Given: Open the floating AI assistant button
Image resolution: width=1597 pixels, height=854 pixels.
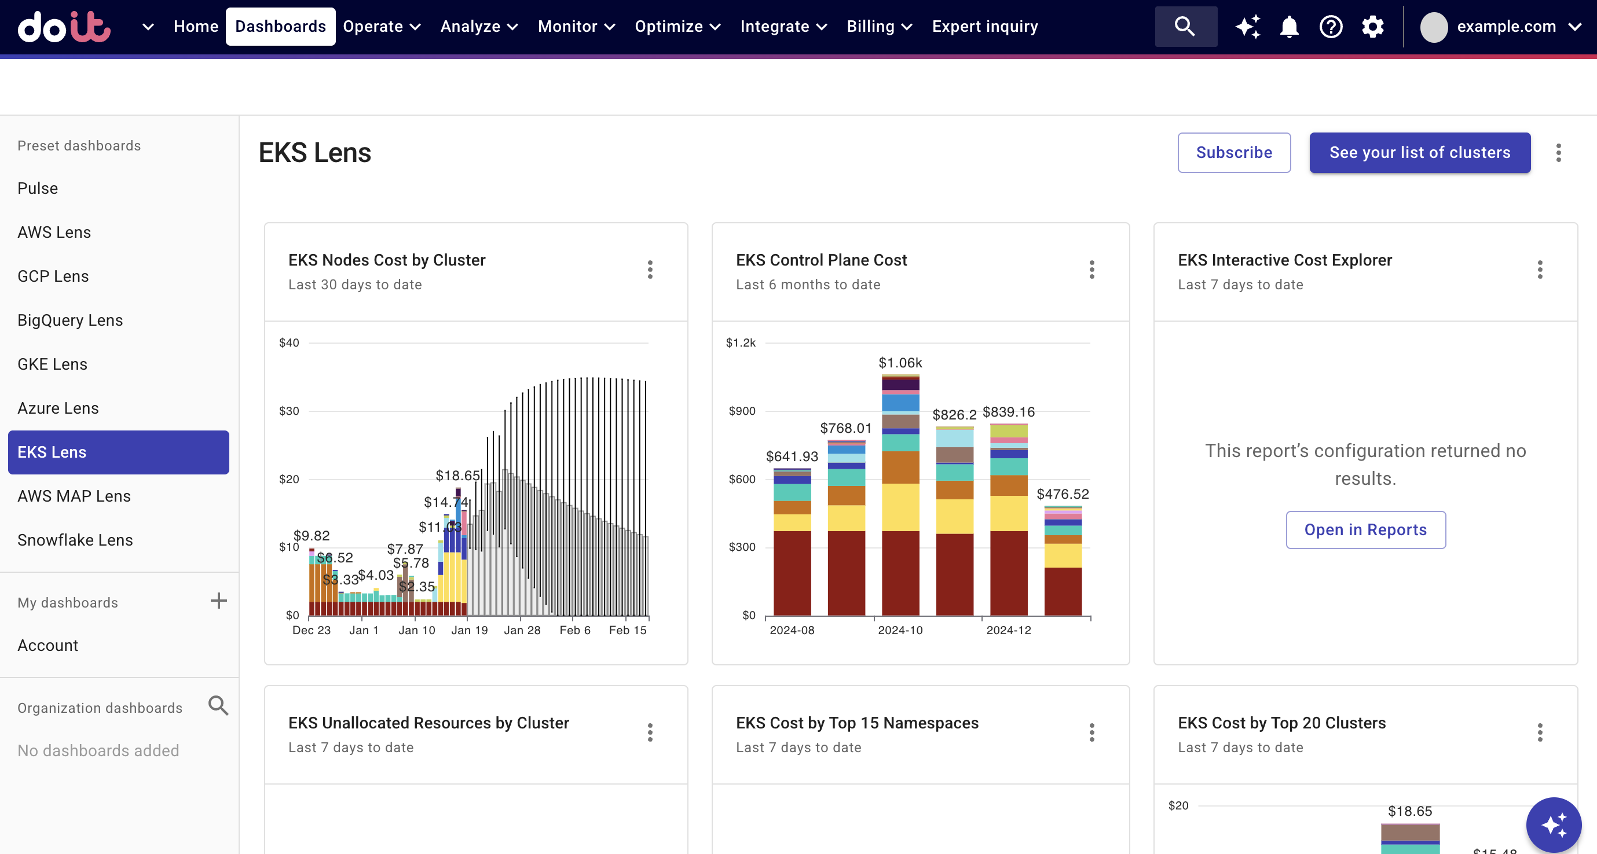Looking at the screenshot, I should coord(1554,825).
